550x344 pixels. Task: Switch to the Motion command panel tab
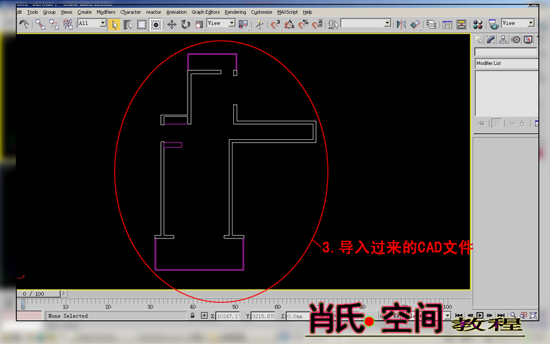pyautogui.click(x=516, y=40)
